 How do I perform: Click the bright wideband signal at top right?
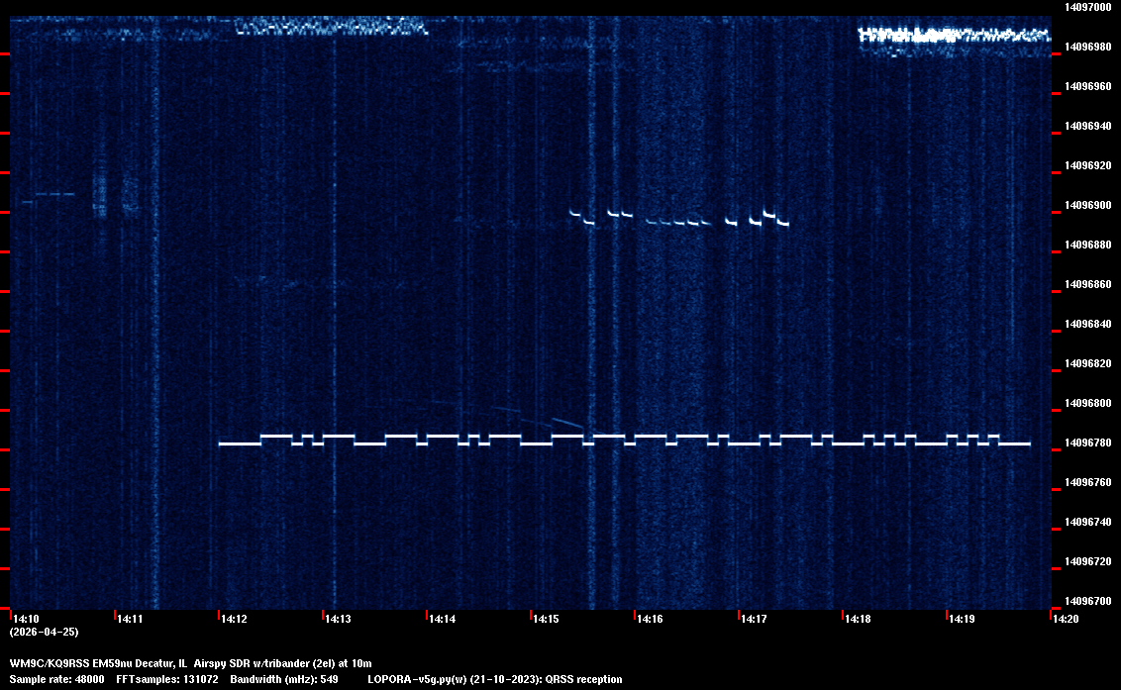(x=953, y=37)
